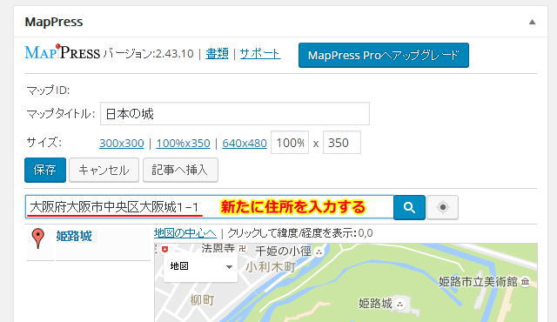Select the 300x300 size preset

click(122, 143)
